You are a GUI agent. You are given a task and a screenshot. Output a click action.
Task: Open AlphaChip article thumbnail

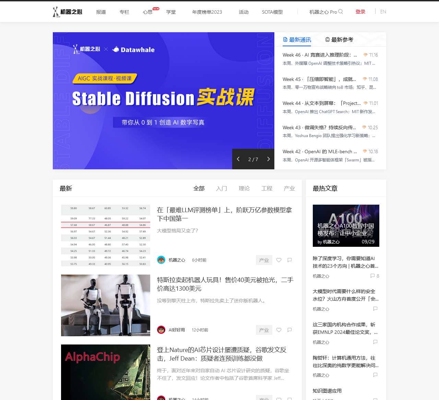coord(106,372)
